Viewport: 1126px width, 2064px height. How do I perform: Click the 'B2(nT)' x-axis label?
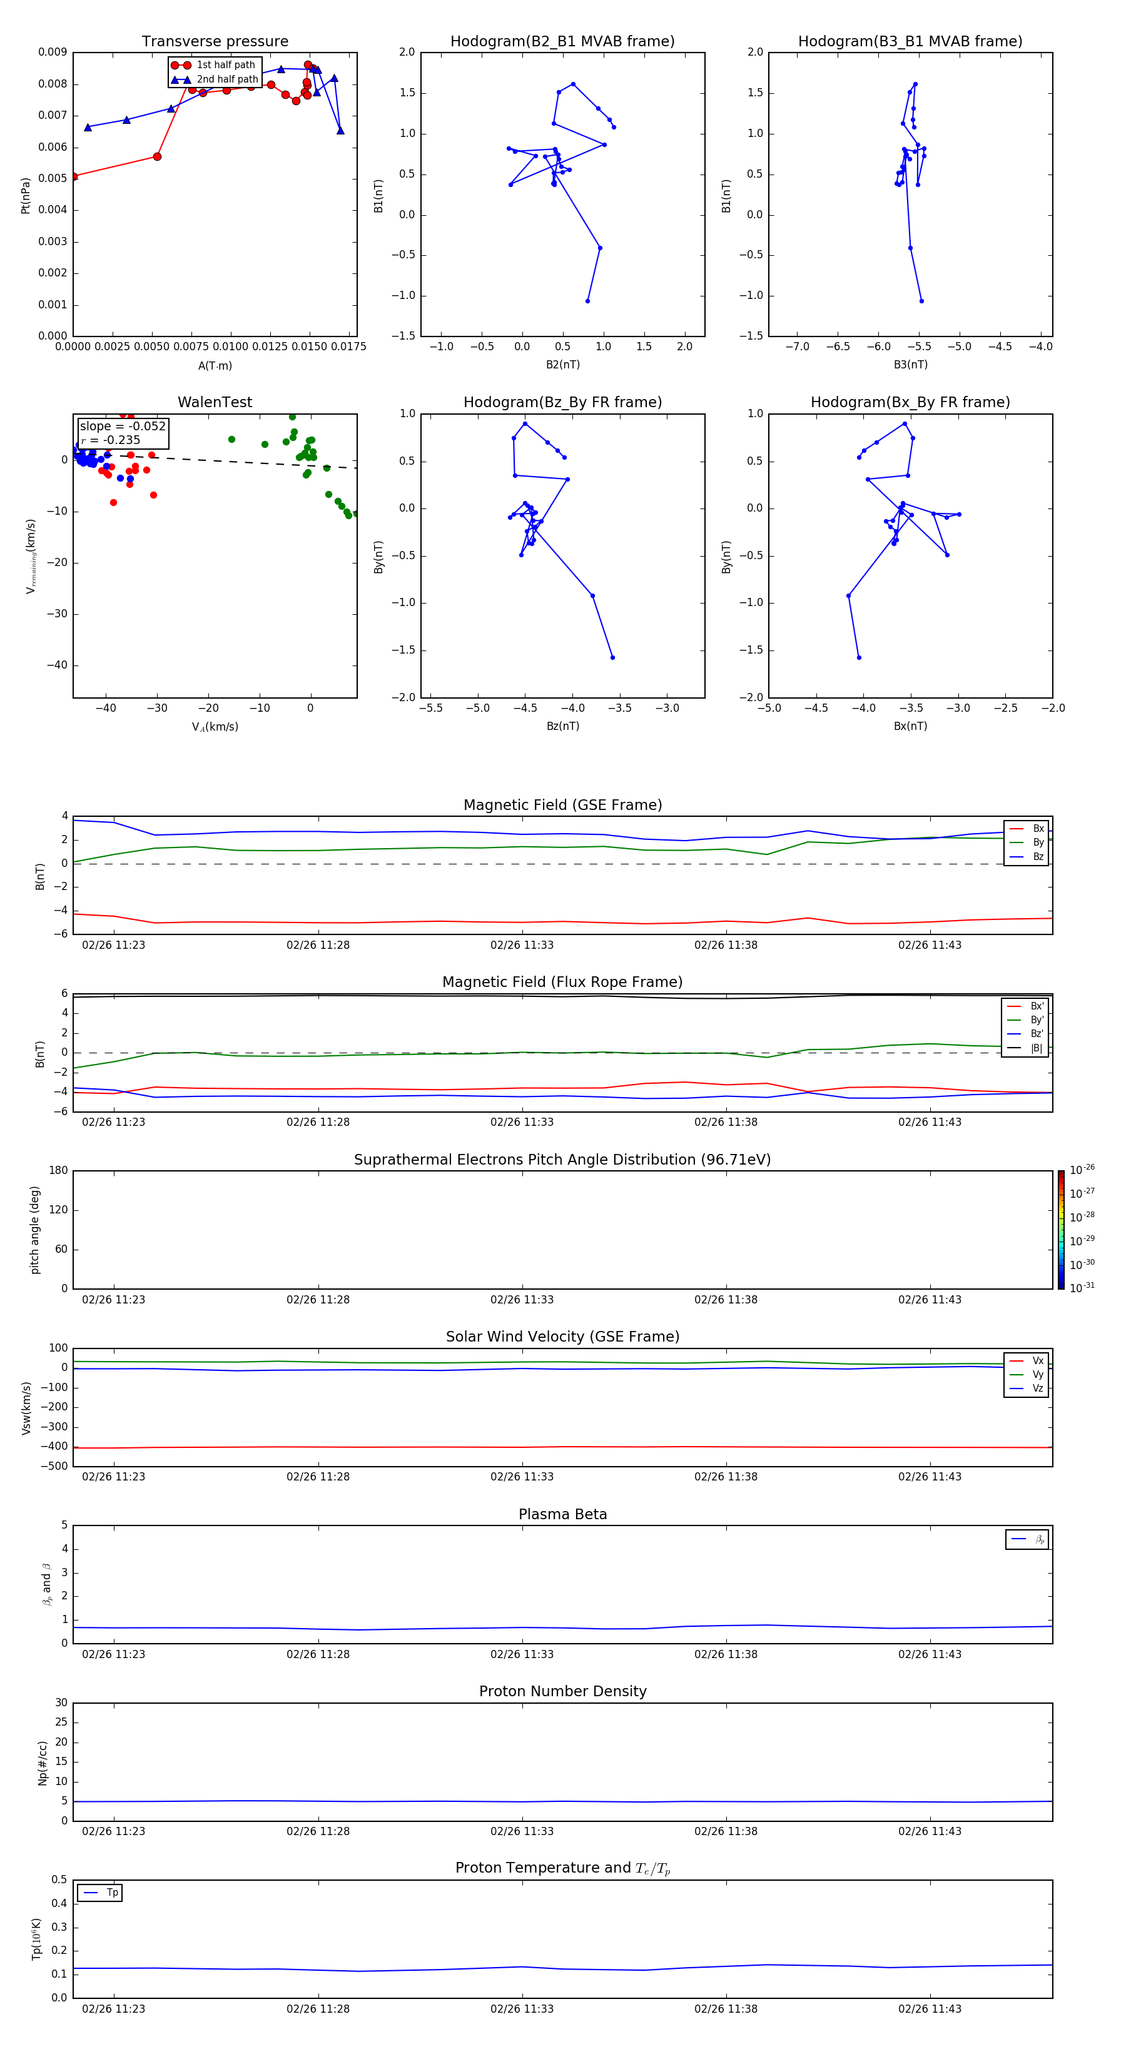coord(562,365)
